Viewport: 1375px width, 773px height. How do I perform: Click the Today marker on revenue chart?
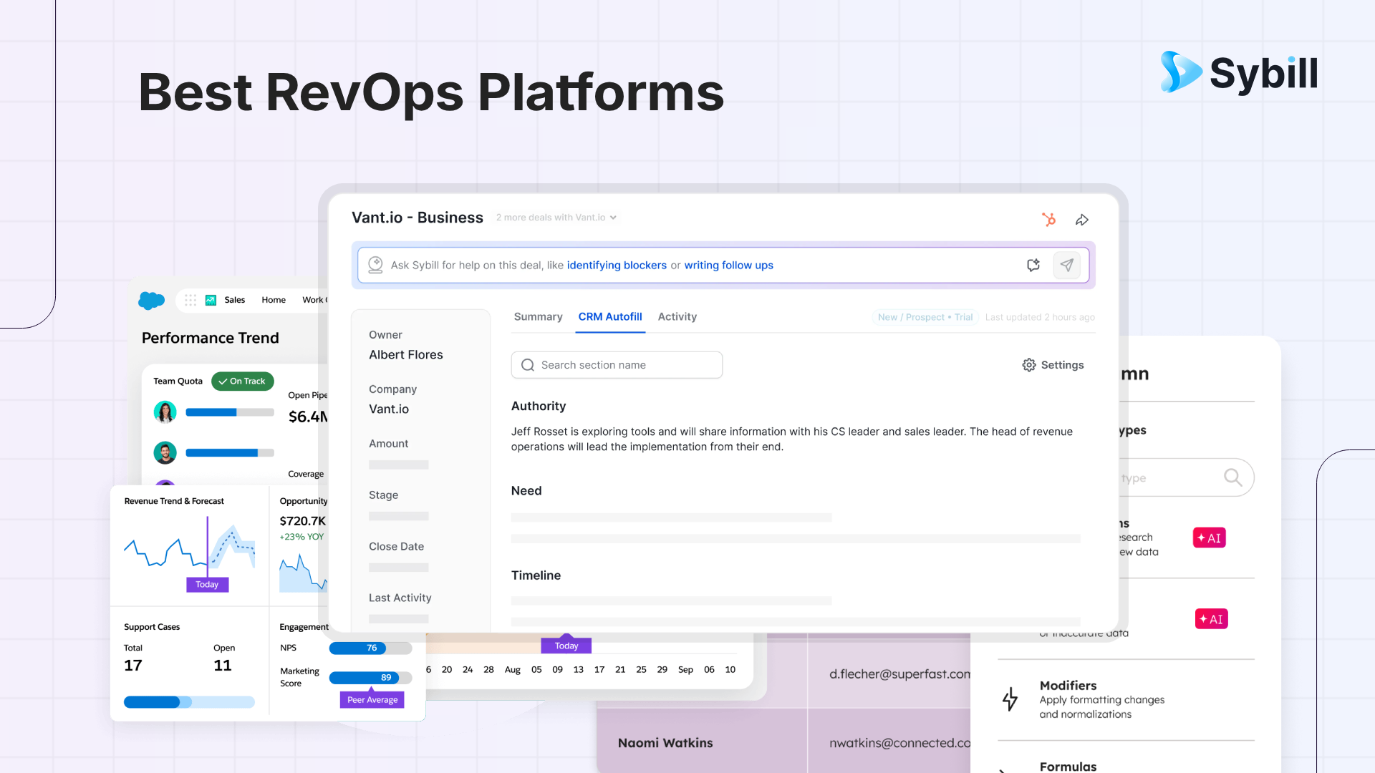pyautogui.click(x=207, y=585)
